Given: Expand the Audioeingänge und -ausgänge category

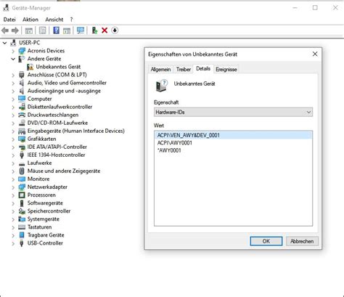Looking at the screenshot, I should (x=13, y=91).
